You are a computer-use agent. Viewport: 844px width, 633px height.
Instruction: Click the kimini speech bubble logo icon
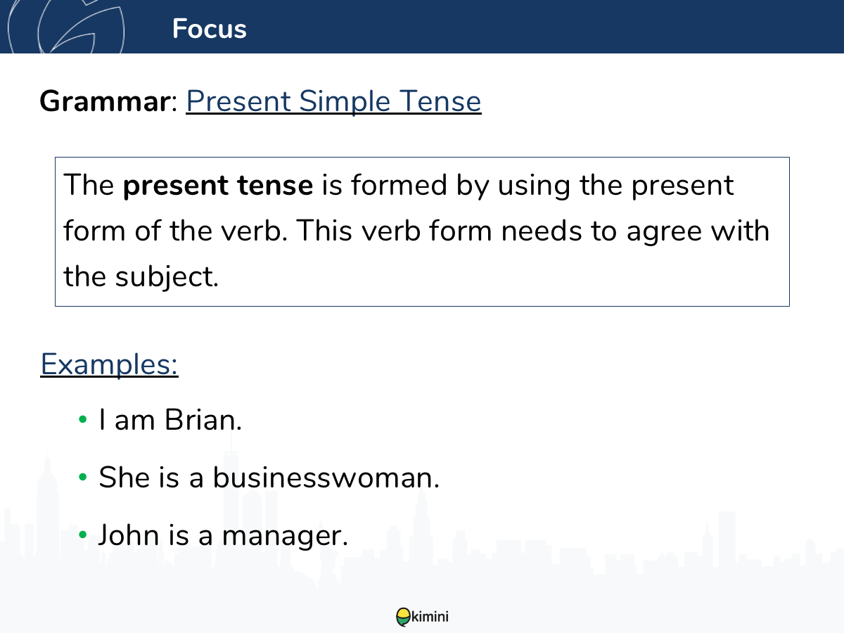[403, 617]
